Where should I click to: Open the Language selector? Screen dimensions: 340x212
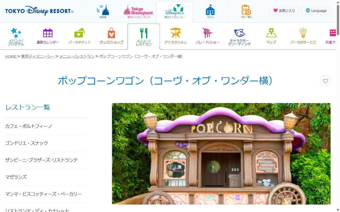tap(316, 11)
